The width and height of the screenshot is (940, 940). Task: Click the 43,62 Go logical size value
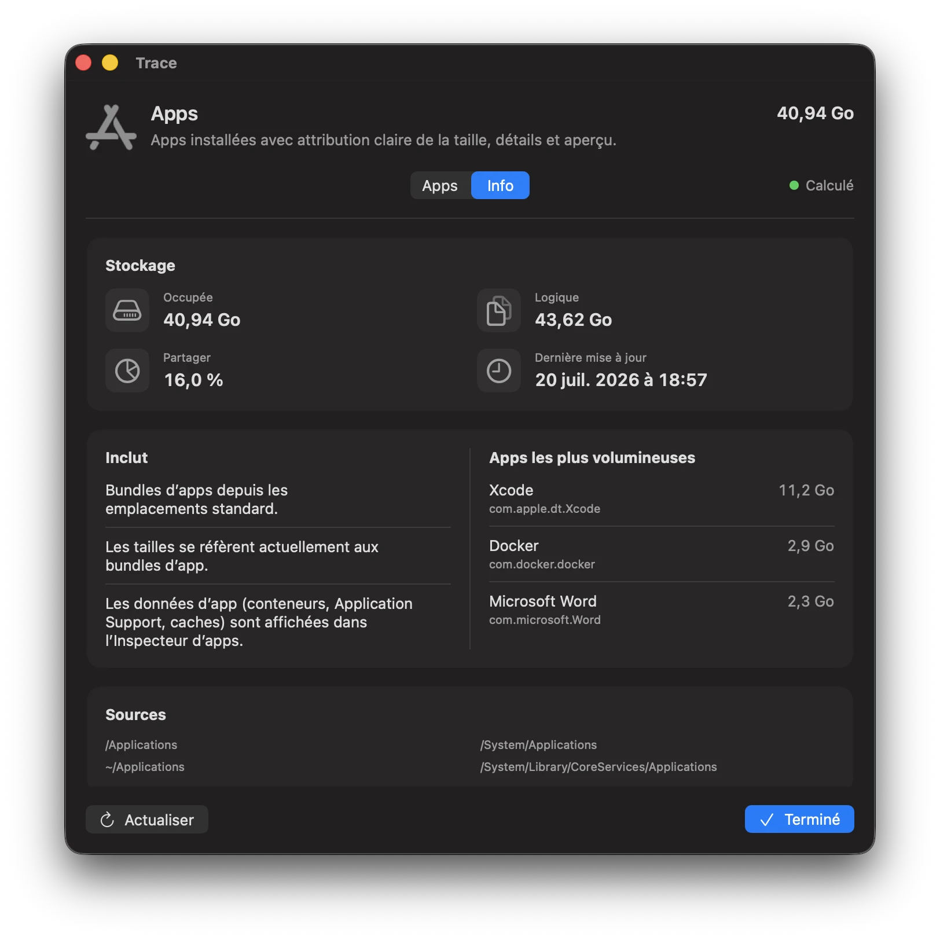(573, 320)
